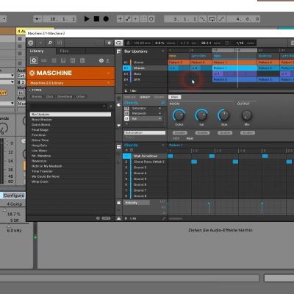
Task: Click the browser search field
Action: point(68,106)
